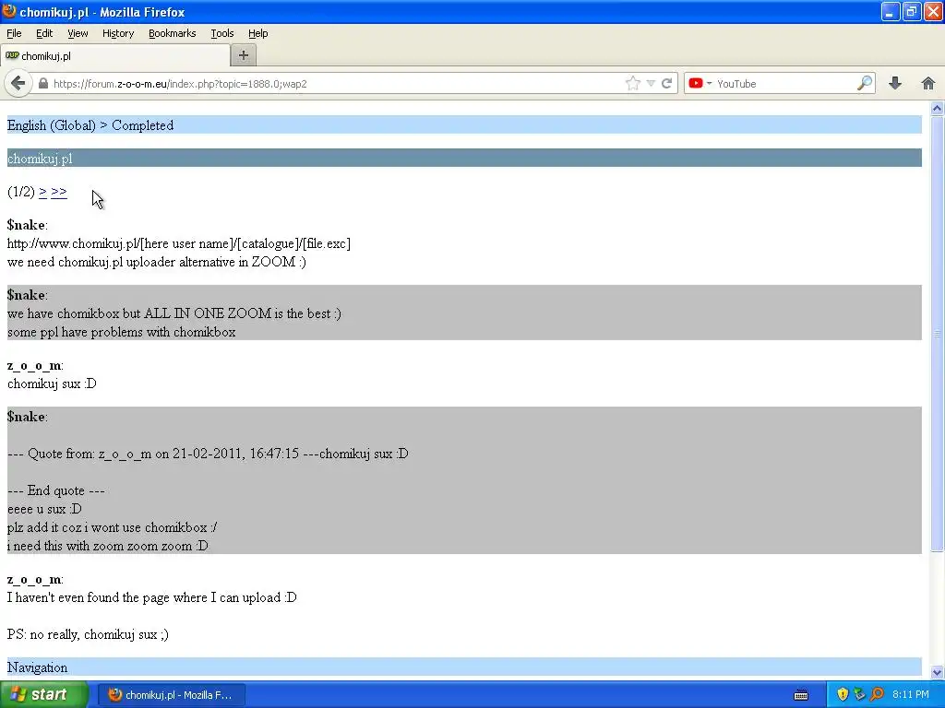This screenshot has height=708, width=945.
Task: Click the scrollbar down arrow
Action: click(x=937, y=672)
